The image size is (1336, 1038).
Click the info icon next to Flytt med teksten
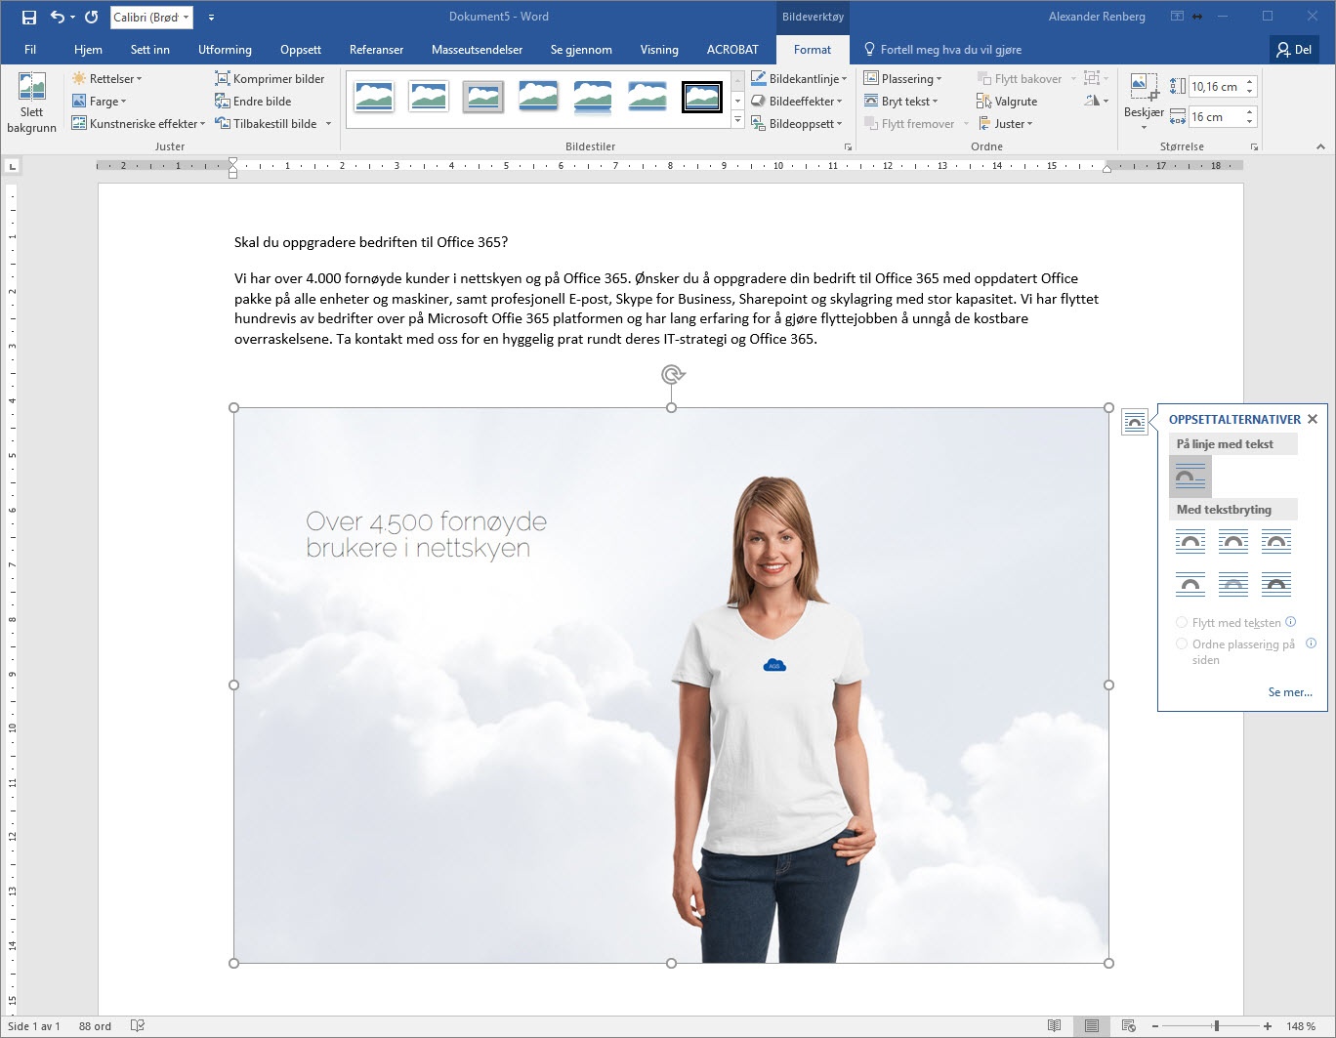pyautogui.click(x=1291, y=621)
